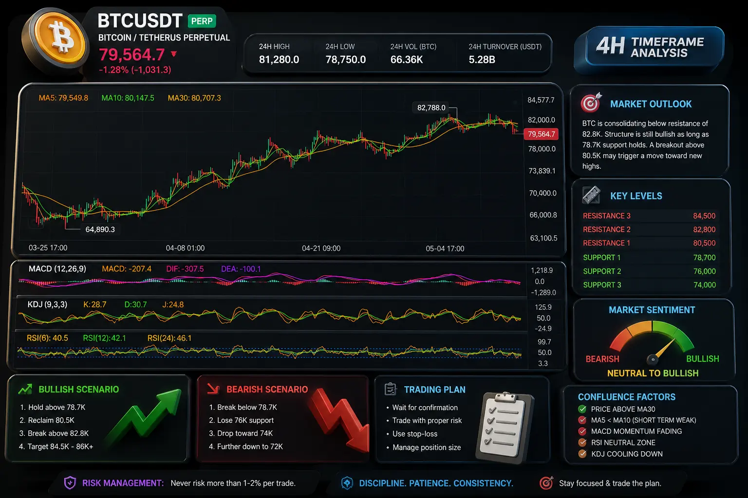Screen dimensions: 748x498
Task: Click the green PERP badge
Action: 202,21
